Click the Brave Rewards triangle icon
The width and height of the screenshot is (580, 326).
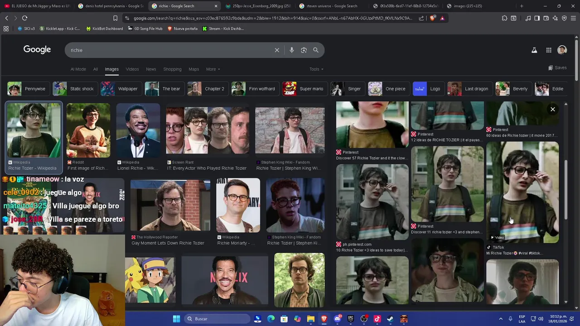point(442,18)
